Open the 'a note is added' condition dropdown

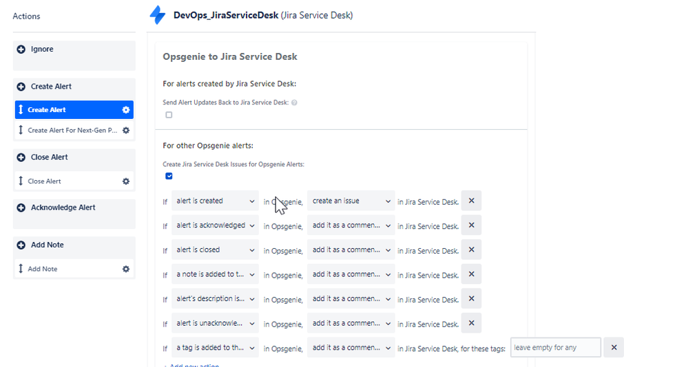(x=215, y=275)
